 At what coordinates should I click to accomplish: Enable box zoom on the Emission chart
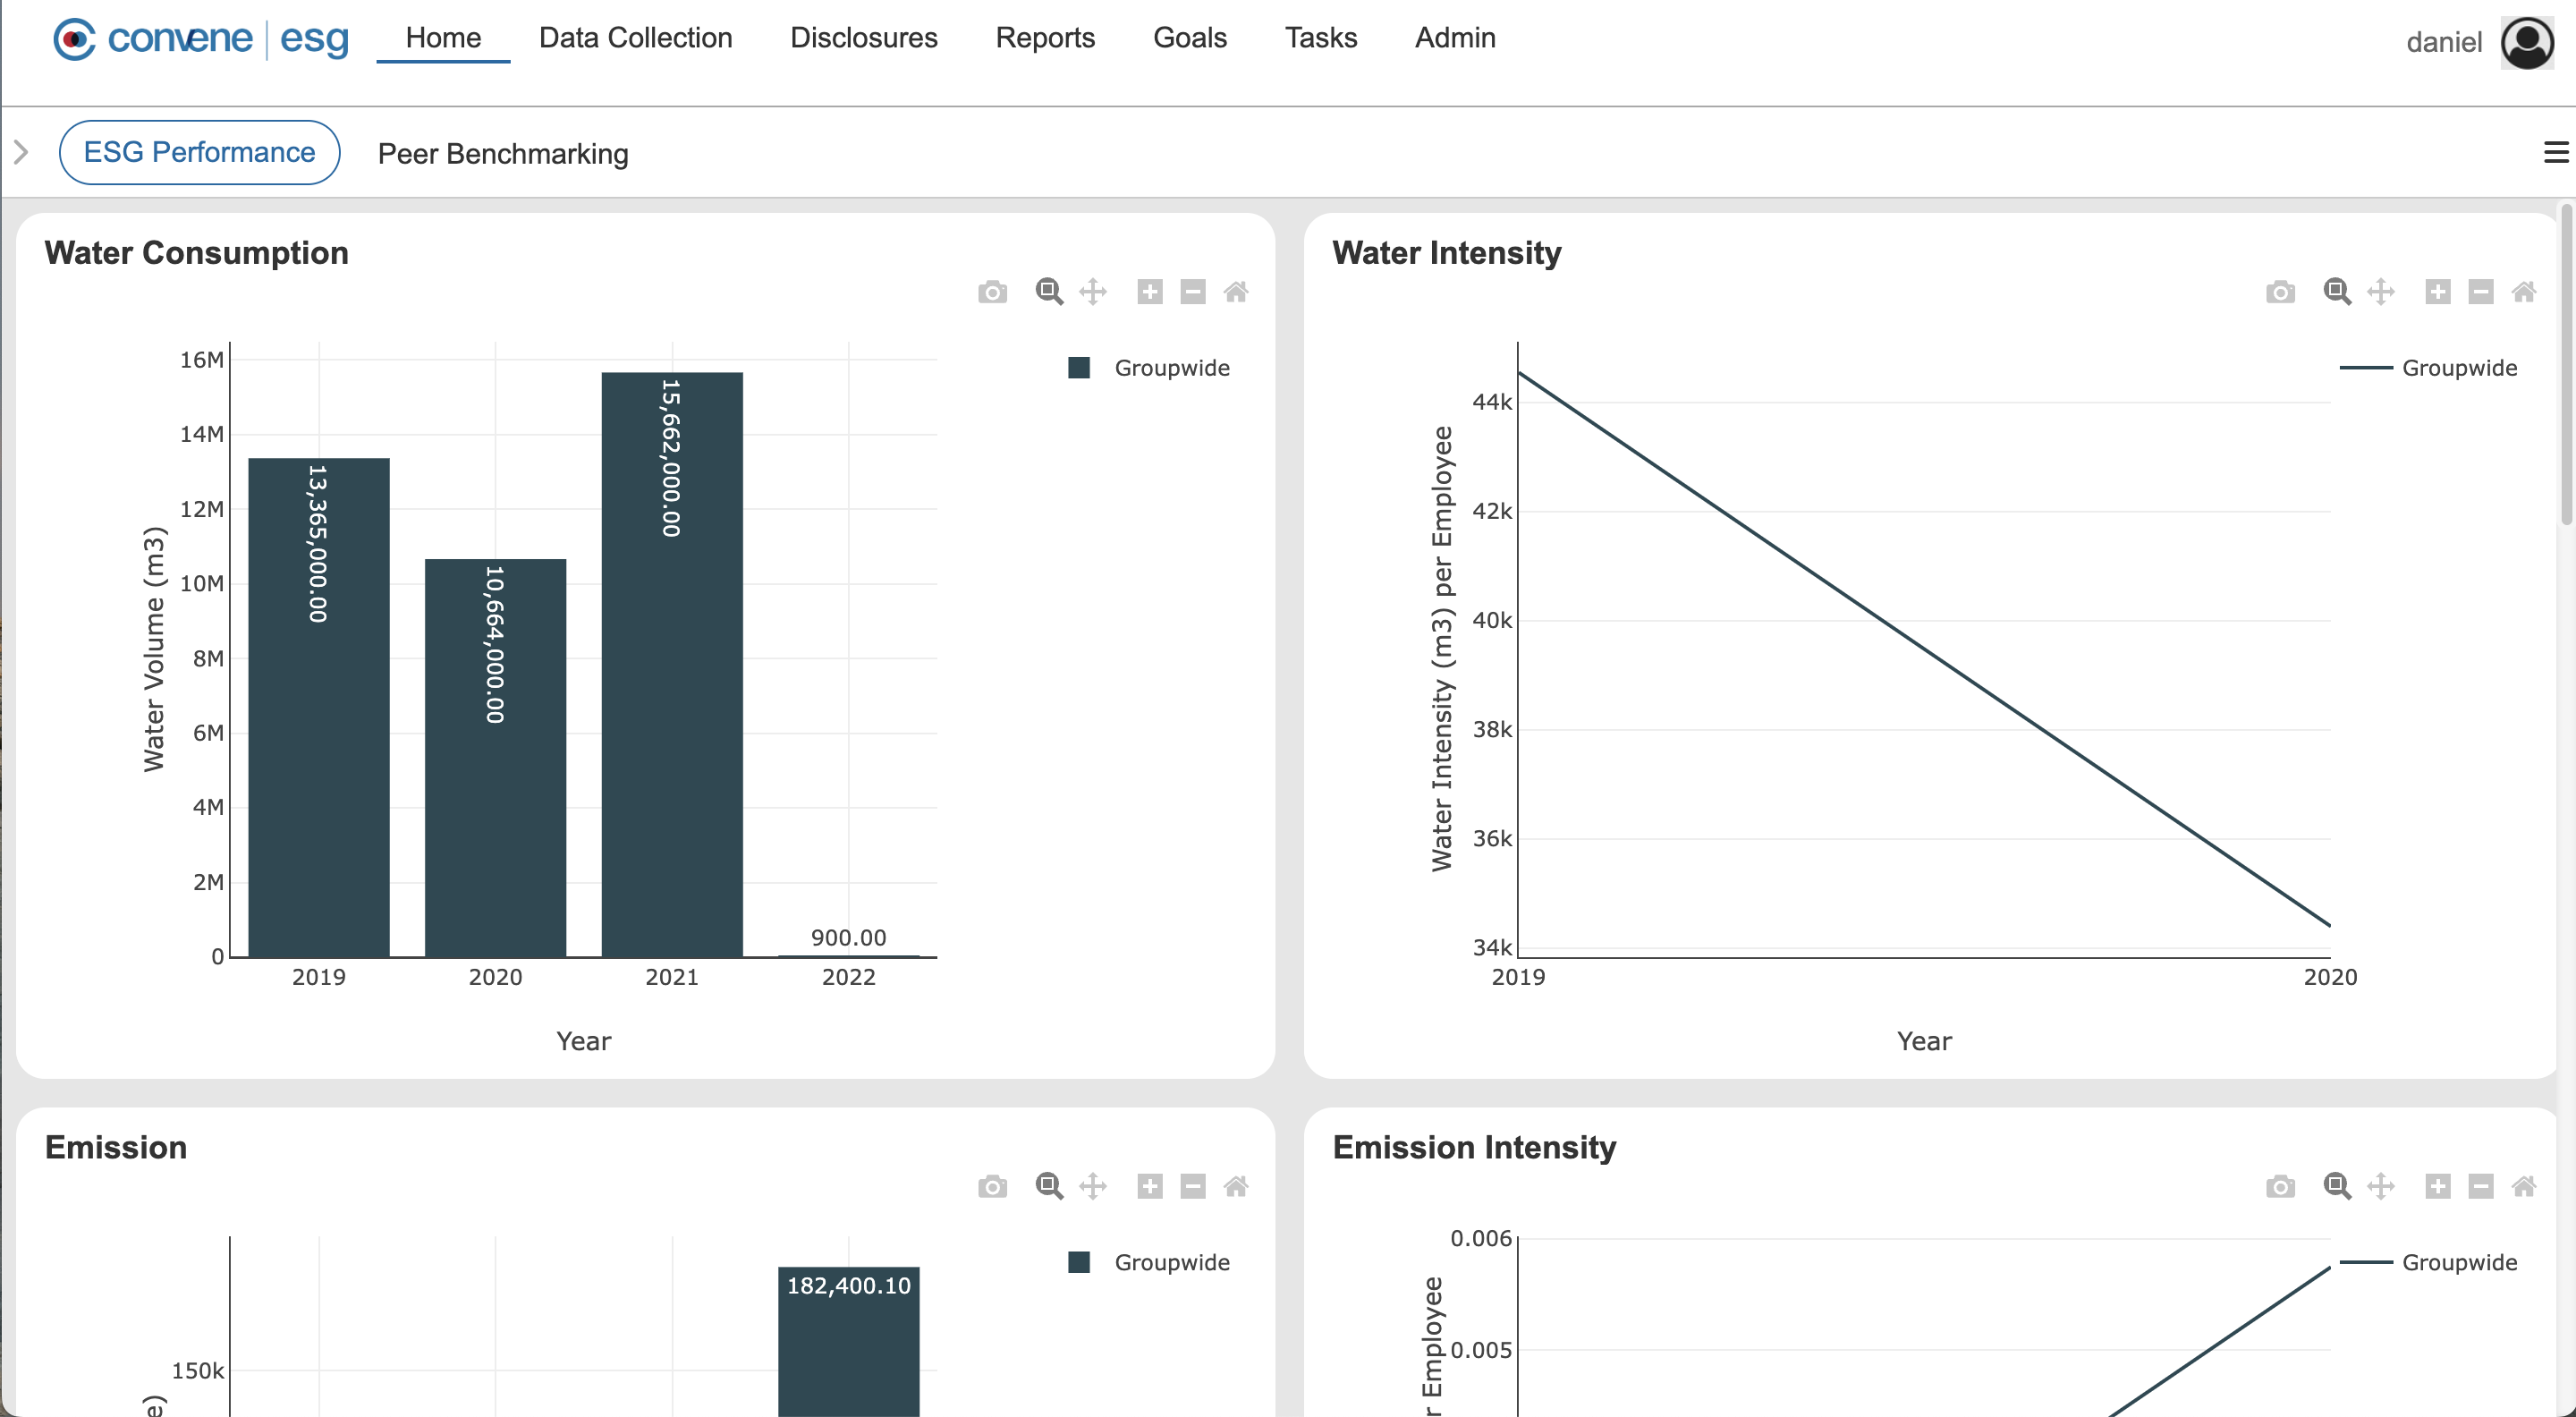(1048, 1186)
